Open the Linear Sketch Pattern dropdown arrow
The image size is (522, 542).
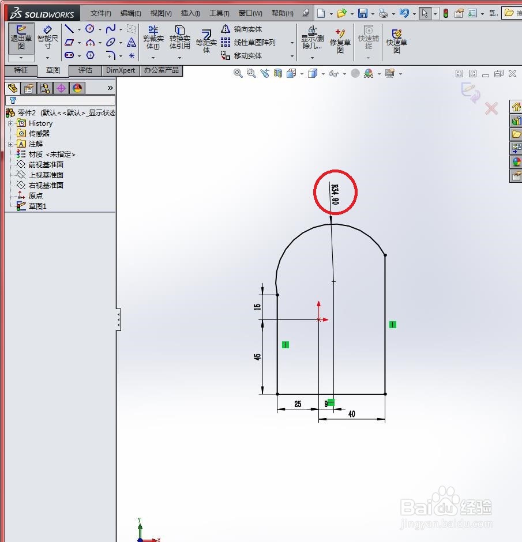point(292,43)
